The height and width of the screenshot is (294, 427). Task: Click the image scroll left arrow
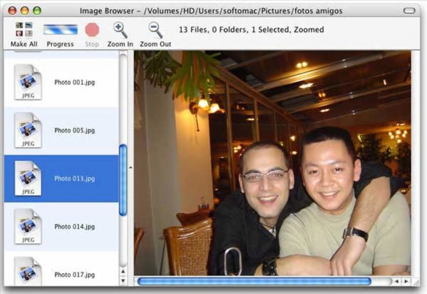[x=397, y=281]
